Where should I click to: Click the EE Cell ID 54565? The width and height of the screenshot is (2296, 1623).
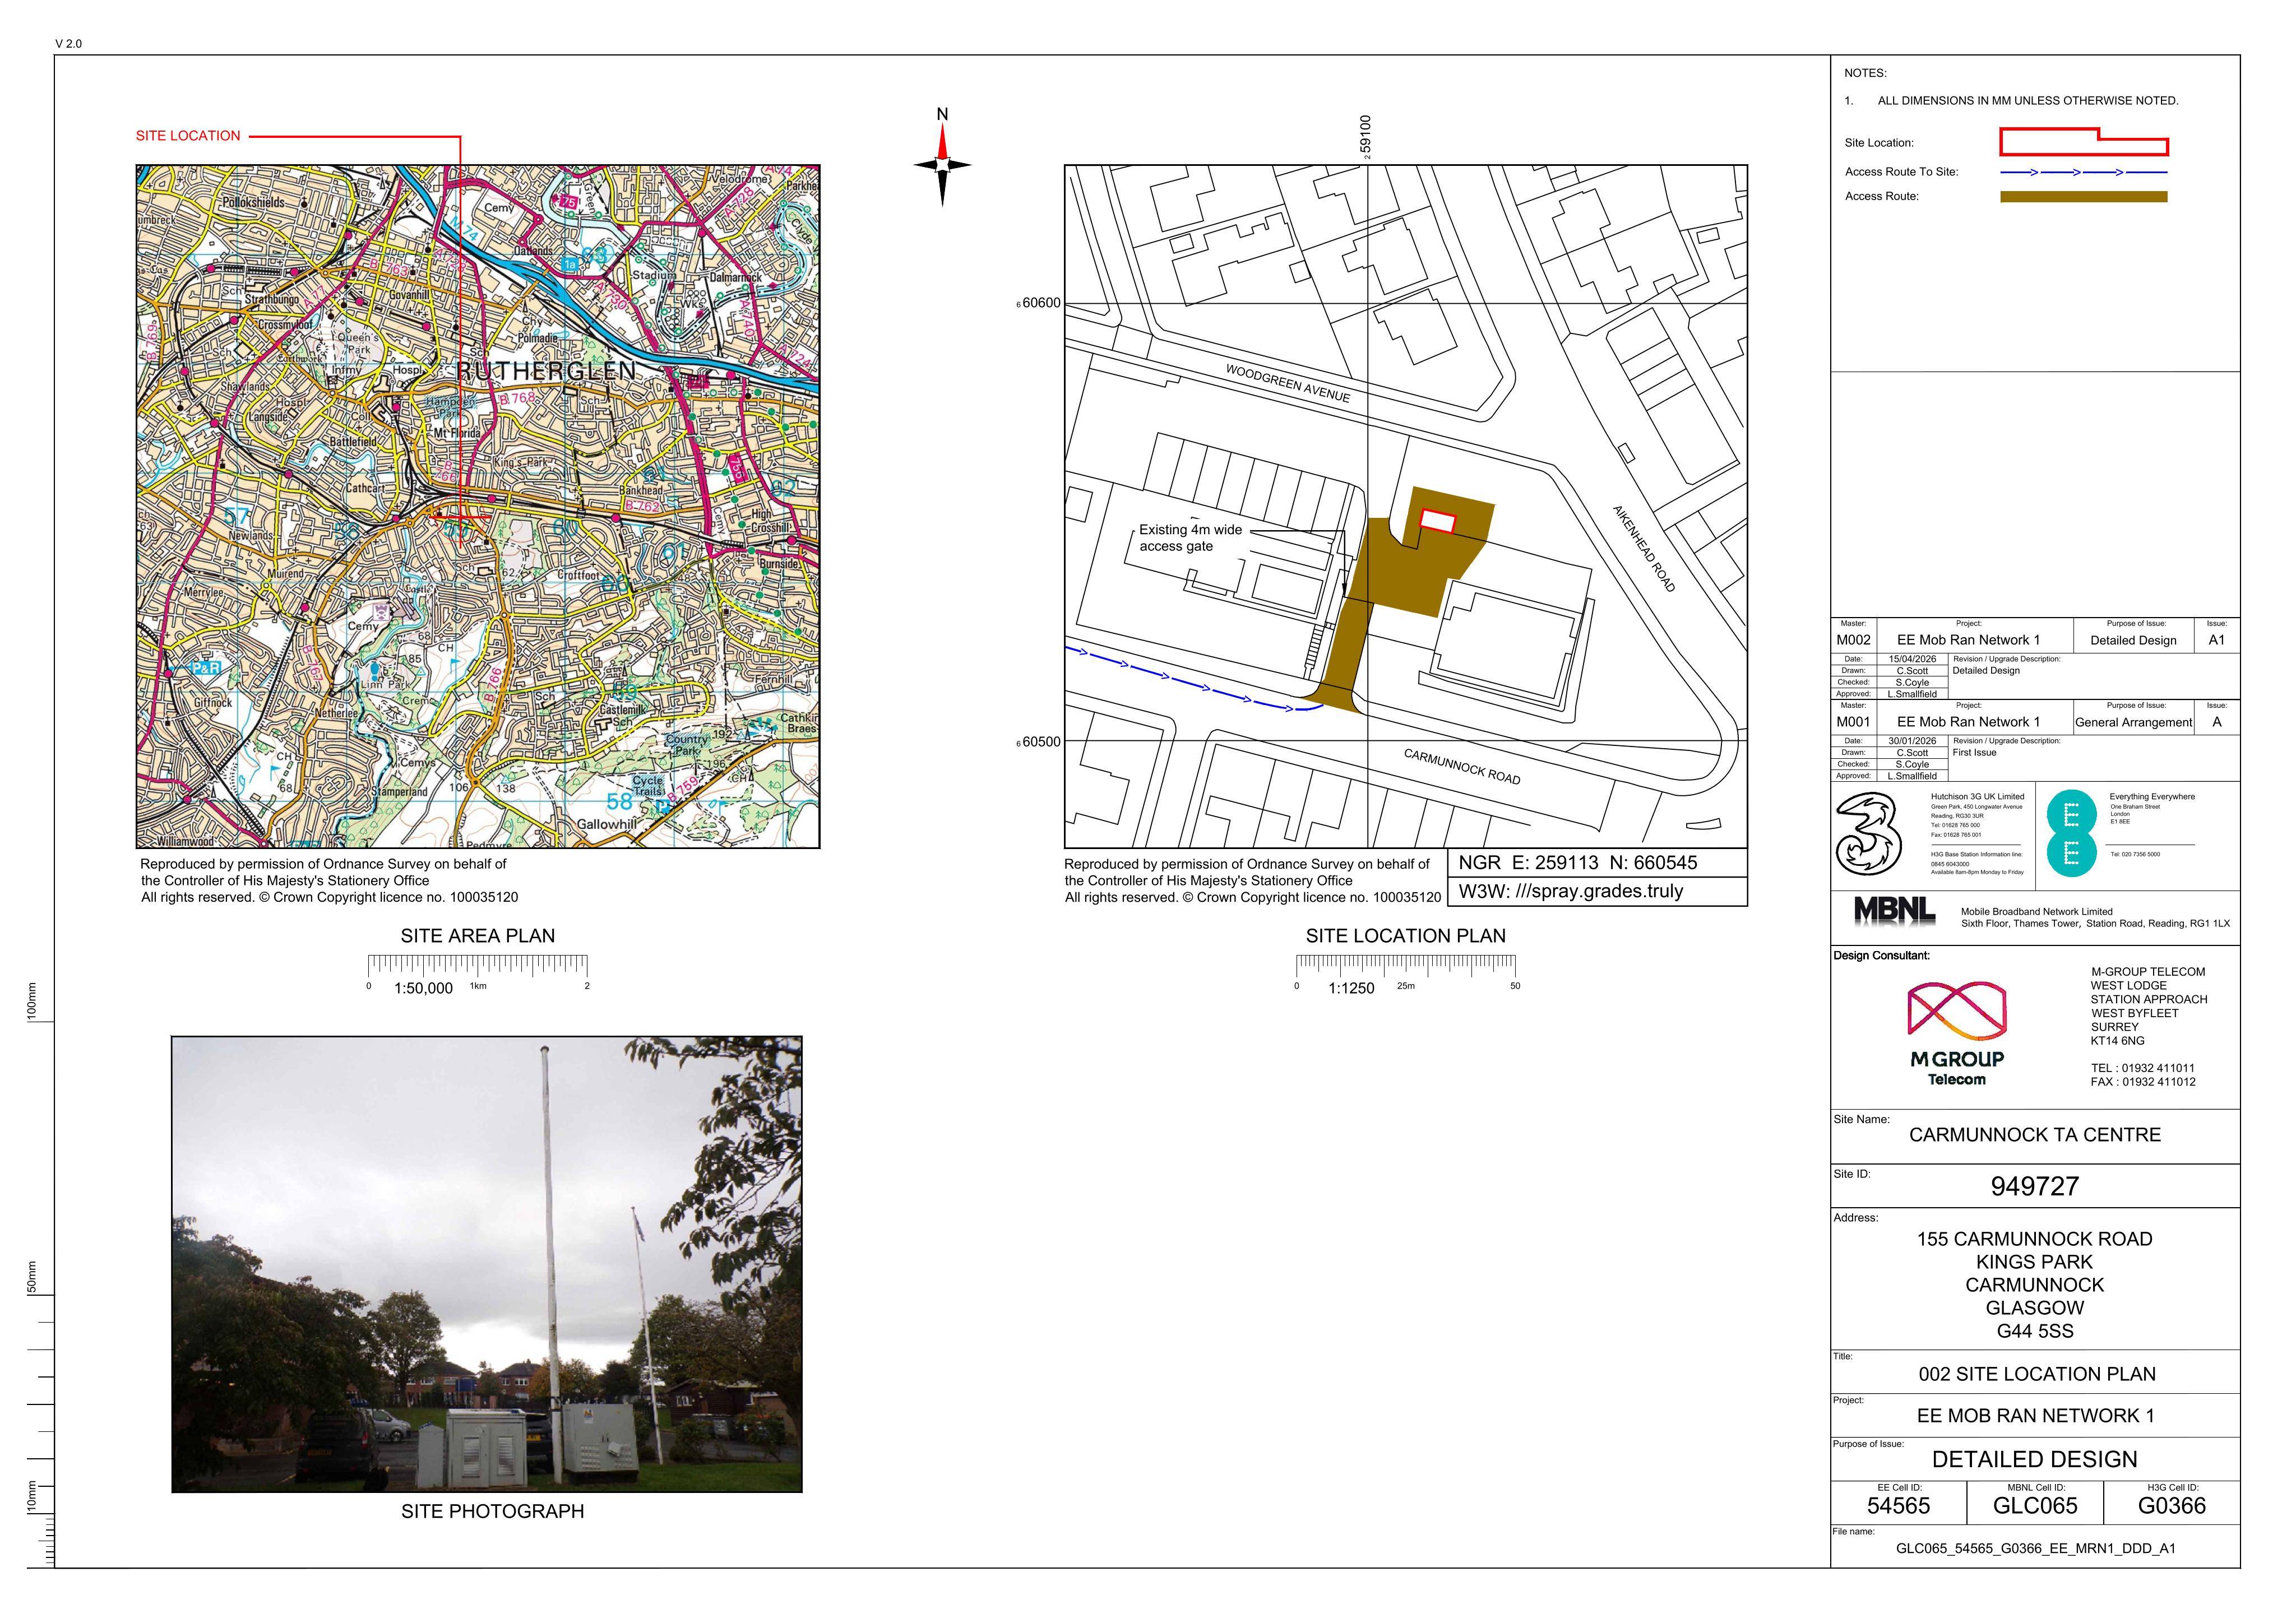1898,1506
